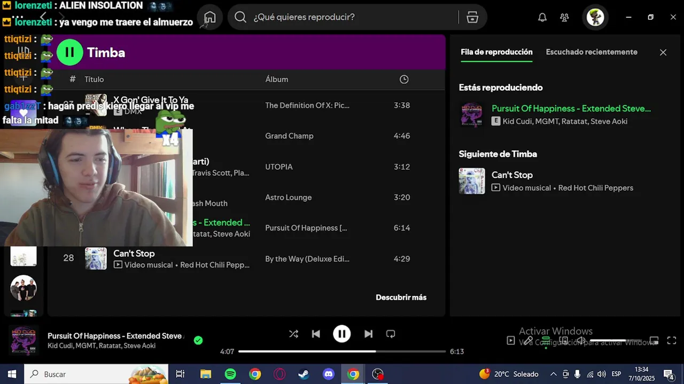Click Pursuit Of Happiness title in the queue panel
This screenshot has height=384, width=684.
tap(571, 108)
